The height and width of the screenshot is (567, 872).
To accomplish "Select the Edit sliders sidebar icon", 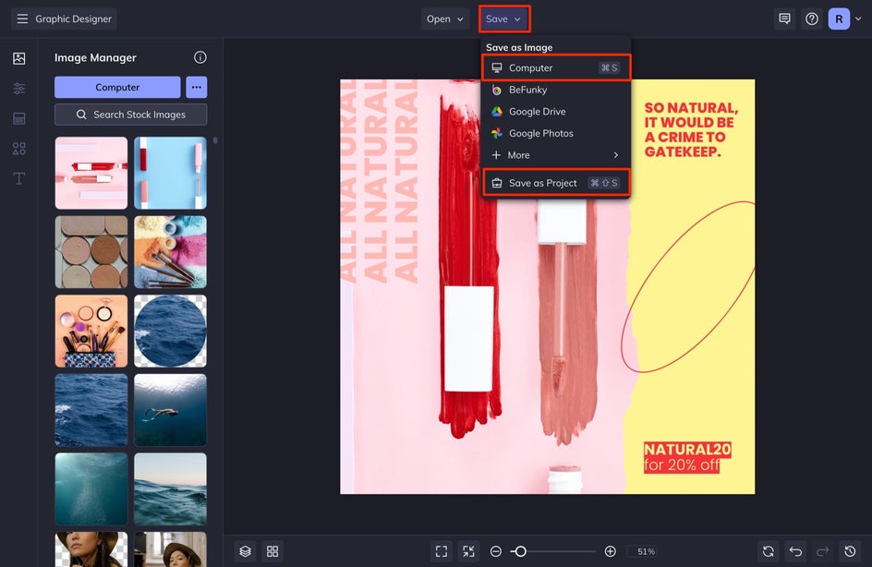I will point(18,89).
